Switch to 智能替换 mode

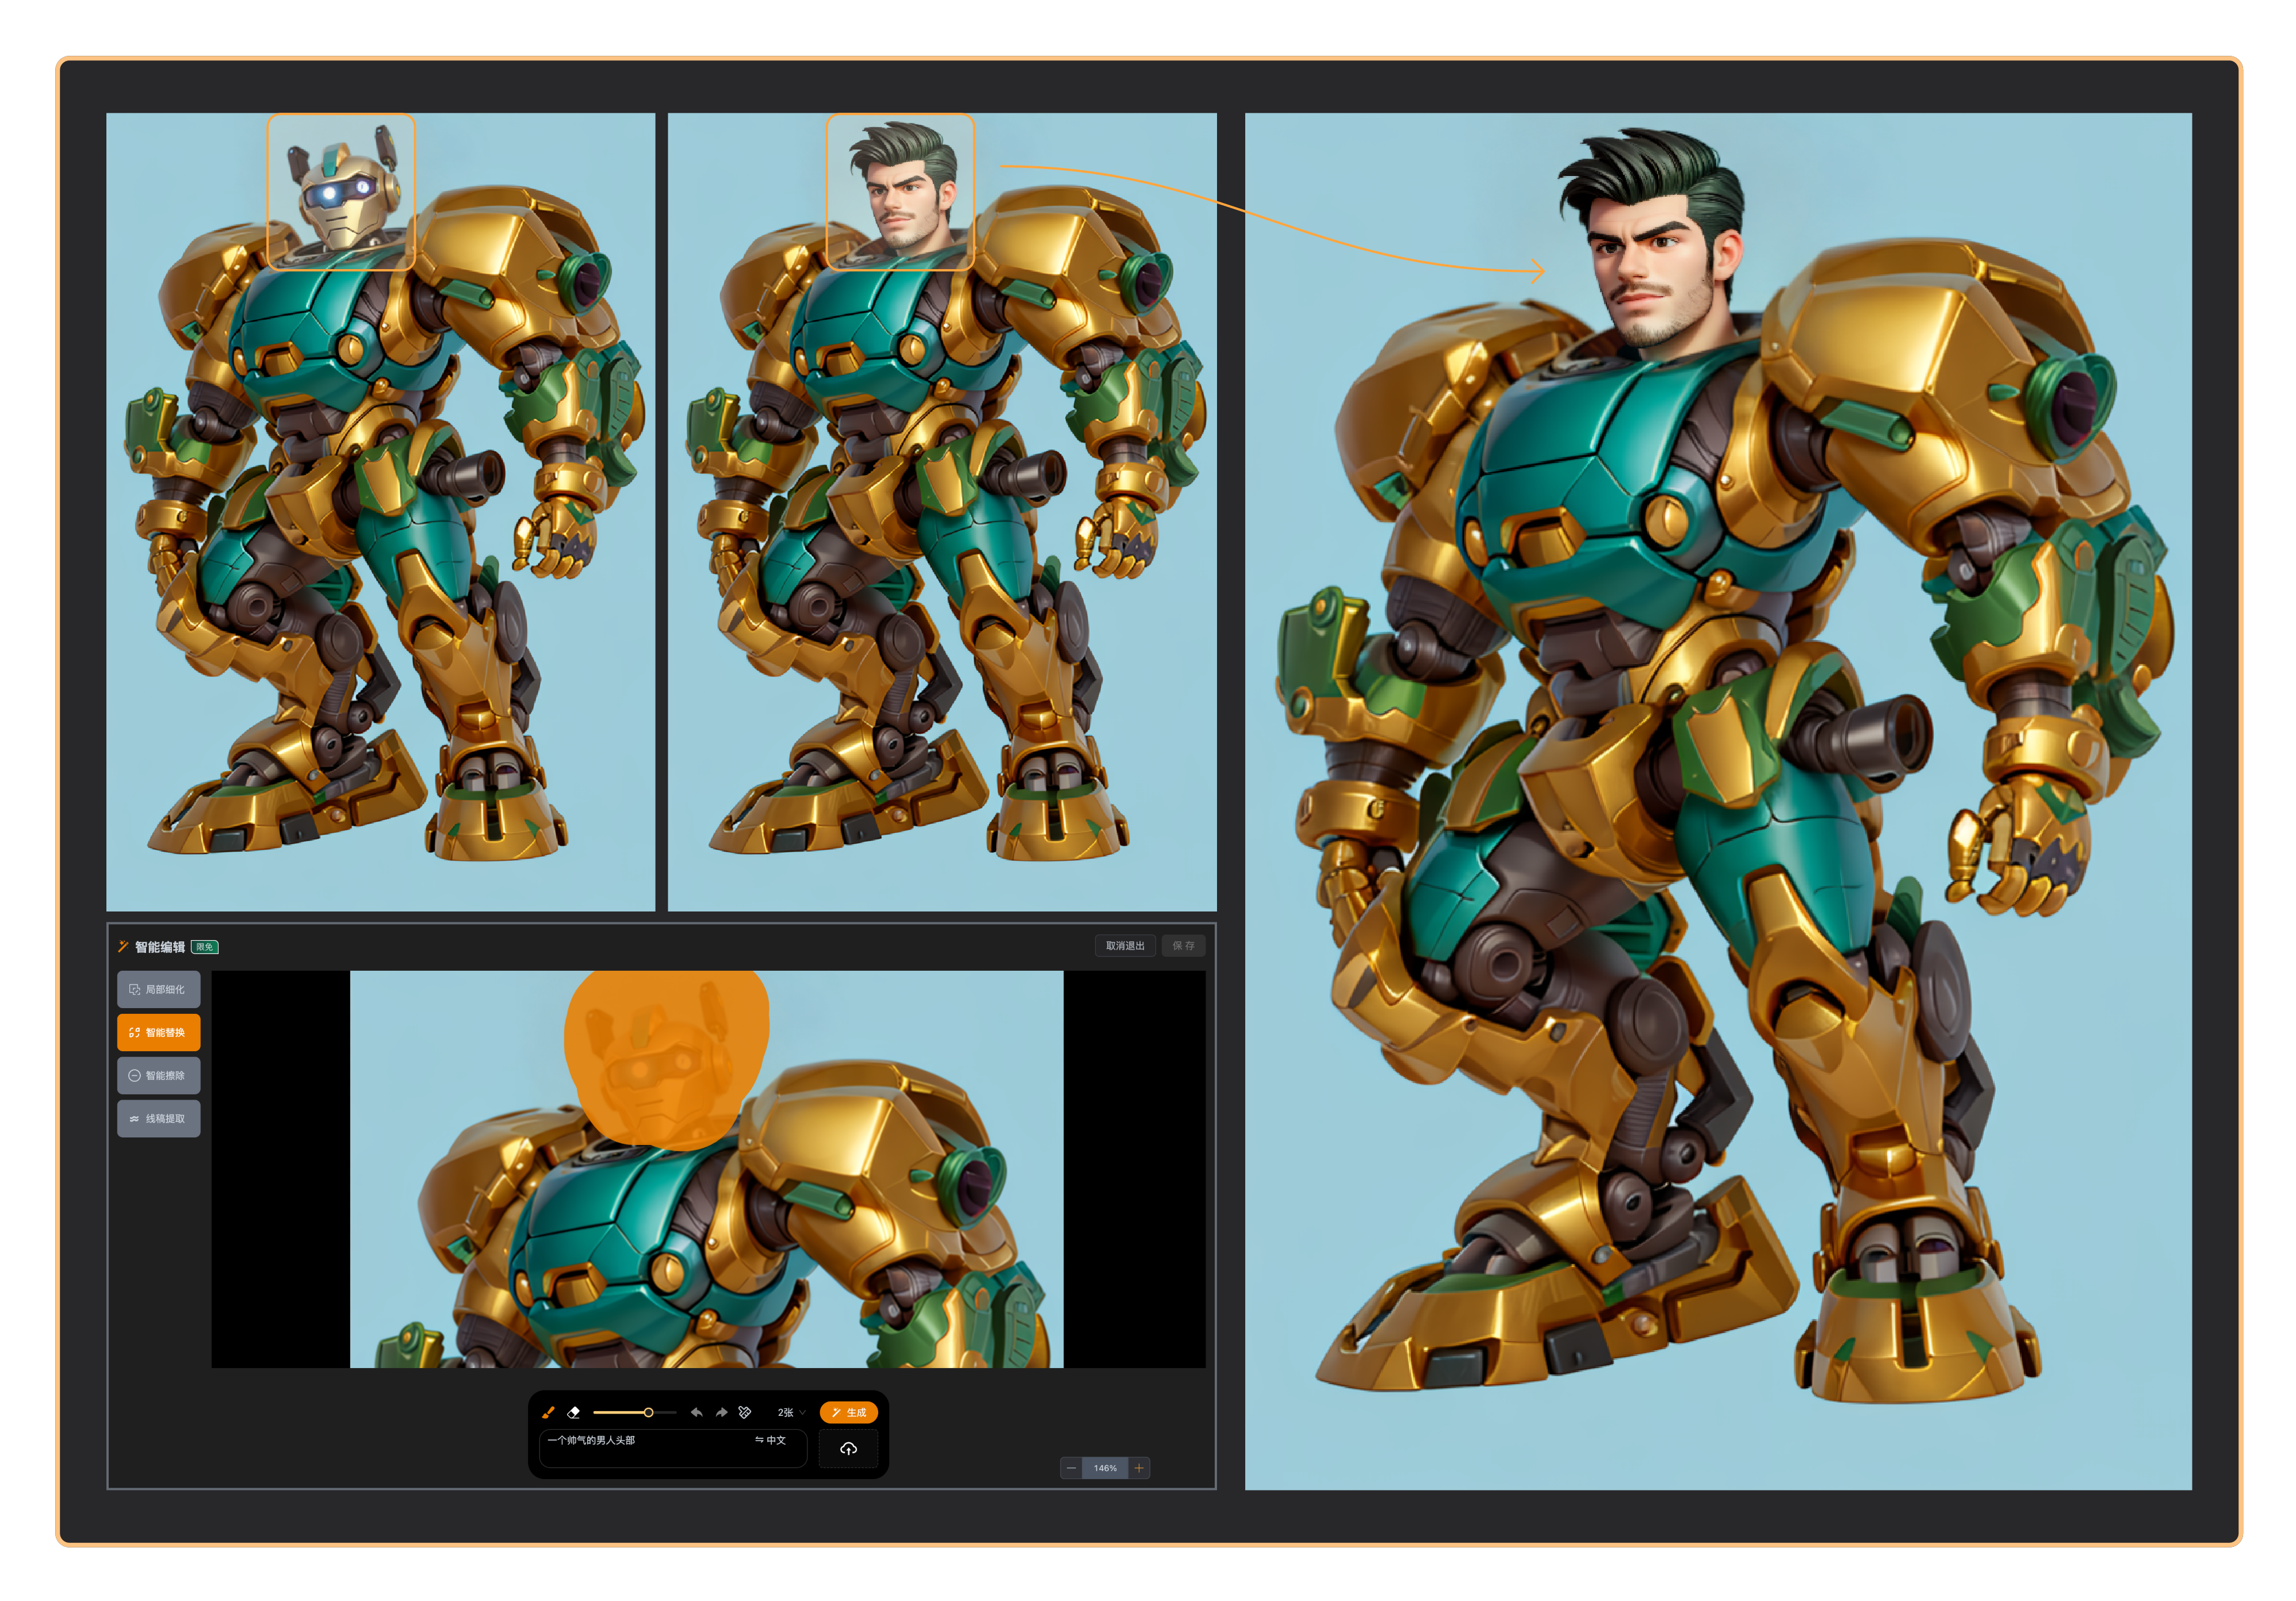click(159, 1032)
